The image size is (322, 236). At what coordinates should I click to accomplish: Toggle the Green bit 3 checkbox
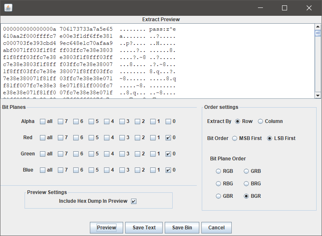point(122,154)
